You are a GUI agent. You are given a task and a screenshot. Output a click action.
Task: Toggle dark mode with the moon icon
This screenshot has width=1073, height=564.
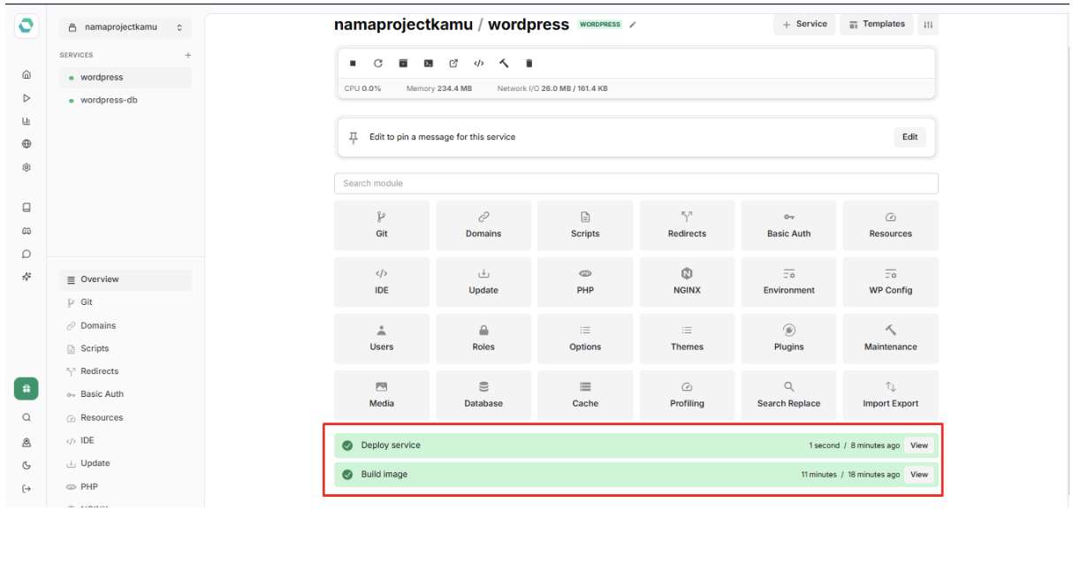tap(27, 465)
